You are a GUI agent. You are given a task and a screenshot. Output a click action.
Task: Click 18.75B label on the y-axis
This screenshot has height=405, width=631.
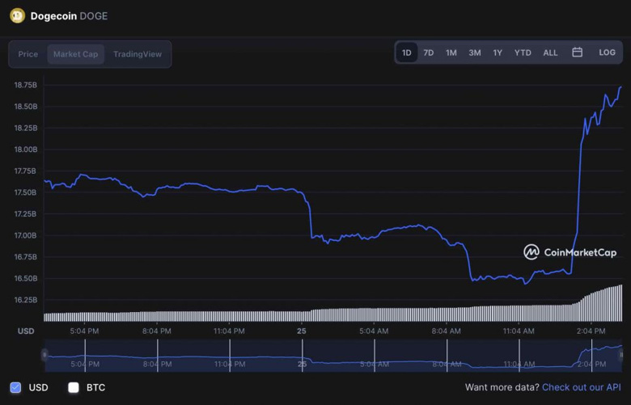click(25, 85)
